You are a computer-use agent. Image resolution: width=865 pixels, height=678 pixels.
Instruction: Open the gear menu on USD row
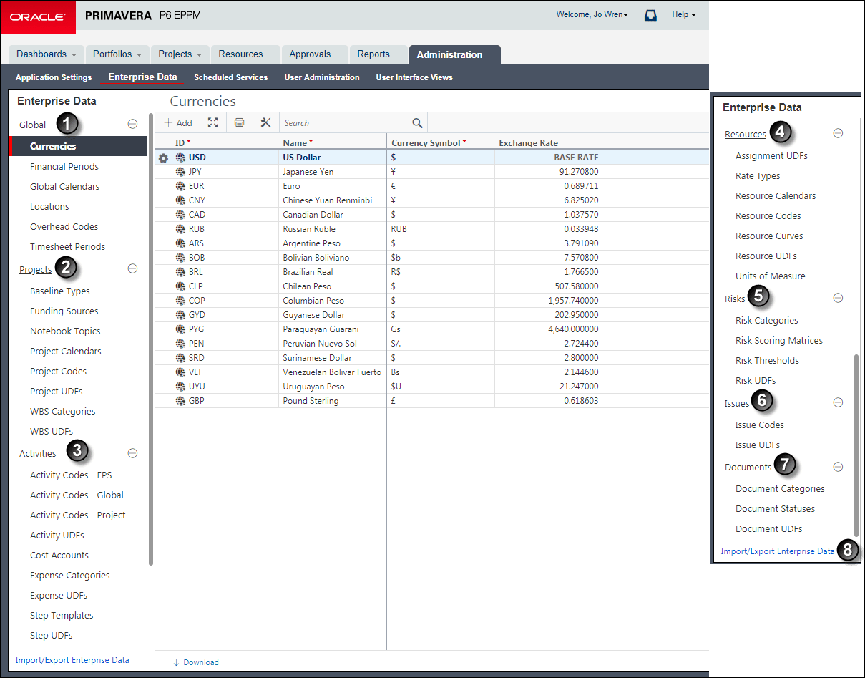click(x=163, y=158)
